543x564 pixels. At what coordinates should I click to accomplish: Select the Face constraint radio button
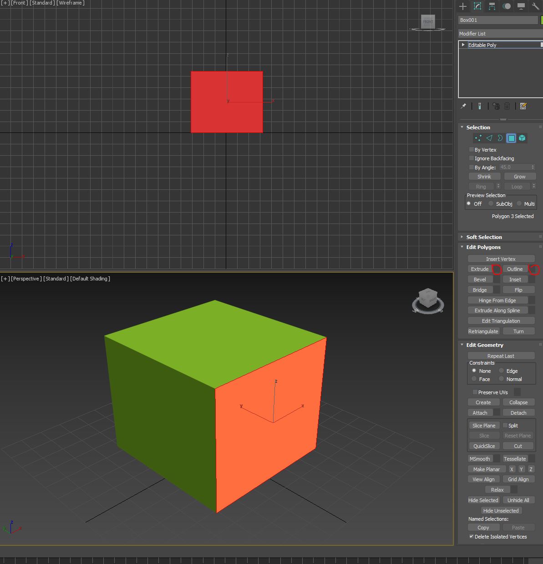[x=474, y=379]
